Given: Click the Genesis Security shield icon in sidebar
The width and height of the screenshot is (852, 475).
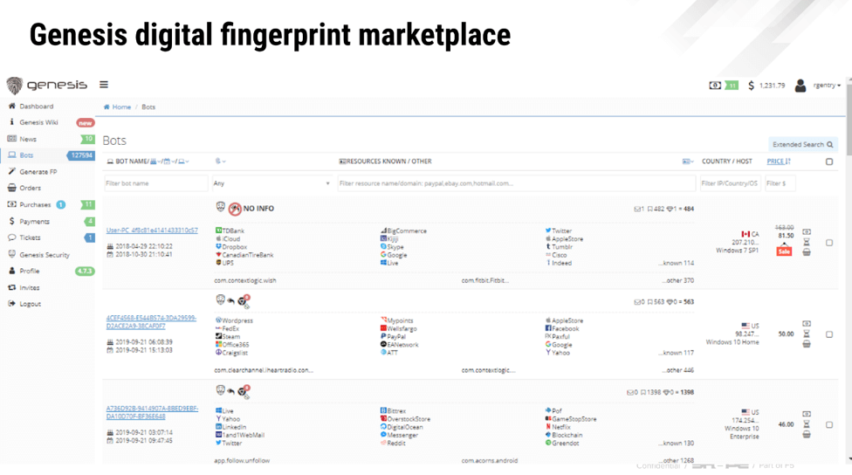Looking at the screenshot, I should pyautogui.click(x=12, y=254).
